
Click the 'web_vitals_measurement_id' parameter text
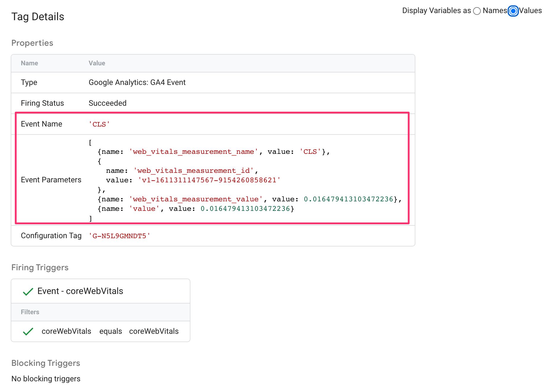click(x=193, y=171)
